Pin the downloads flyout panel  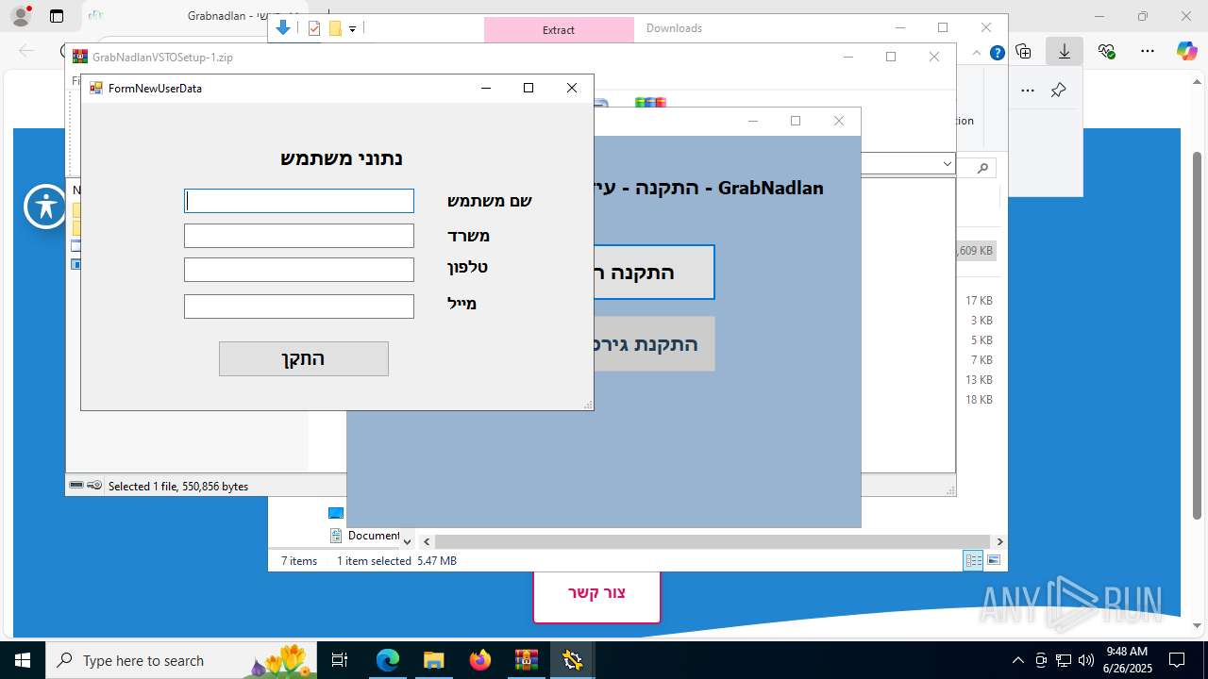point(1058,91)
